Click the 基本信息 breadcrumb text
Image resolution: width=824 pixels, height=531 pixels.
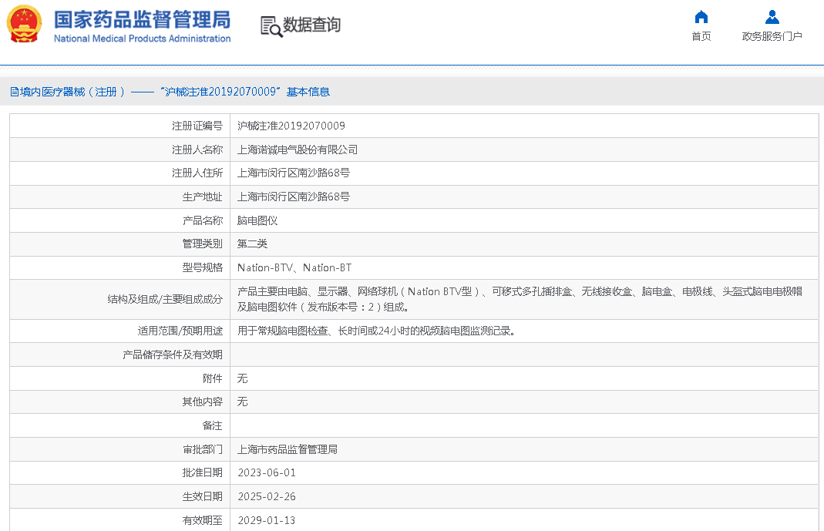308,92
